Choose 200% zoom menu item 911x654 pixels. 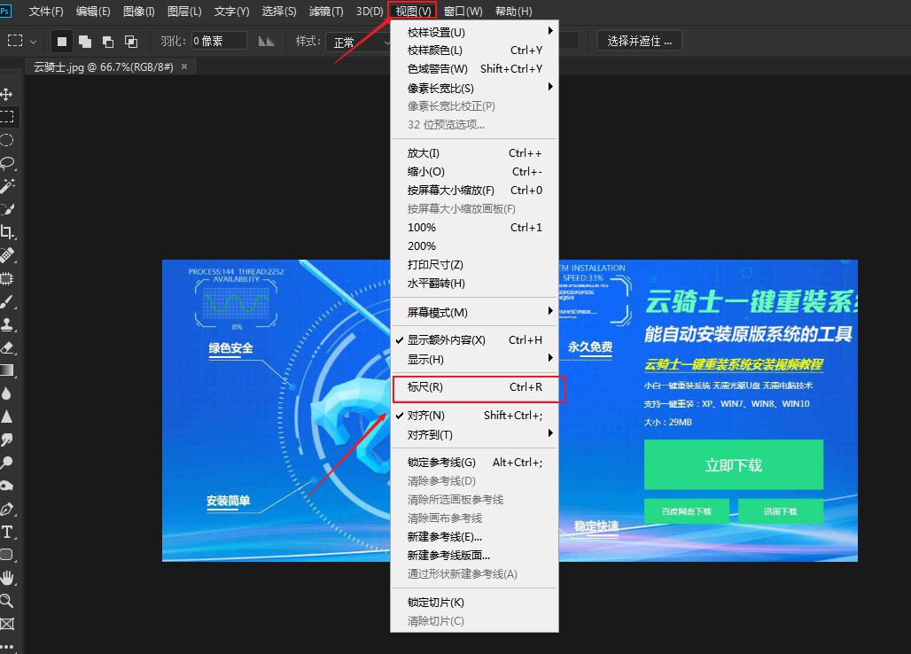coord(475,246)
